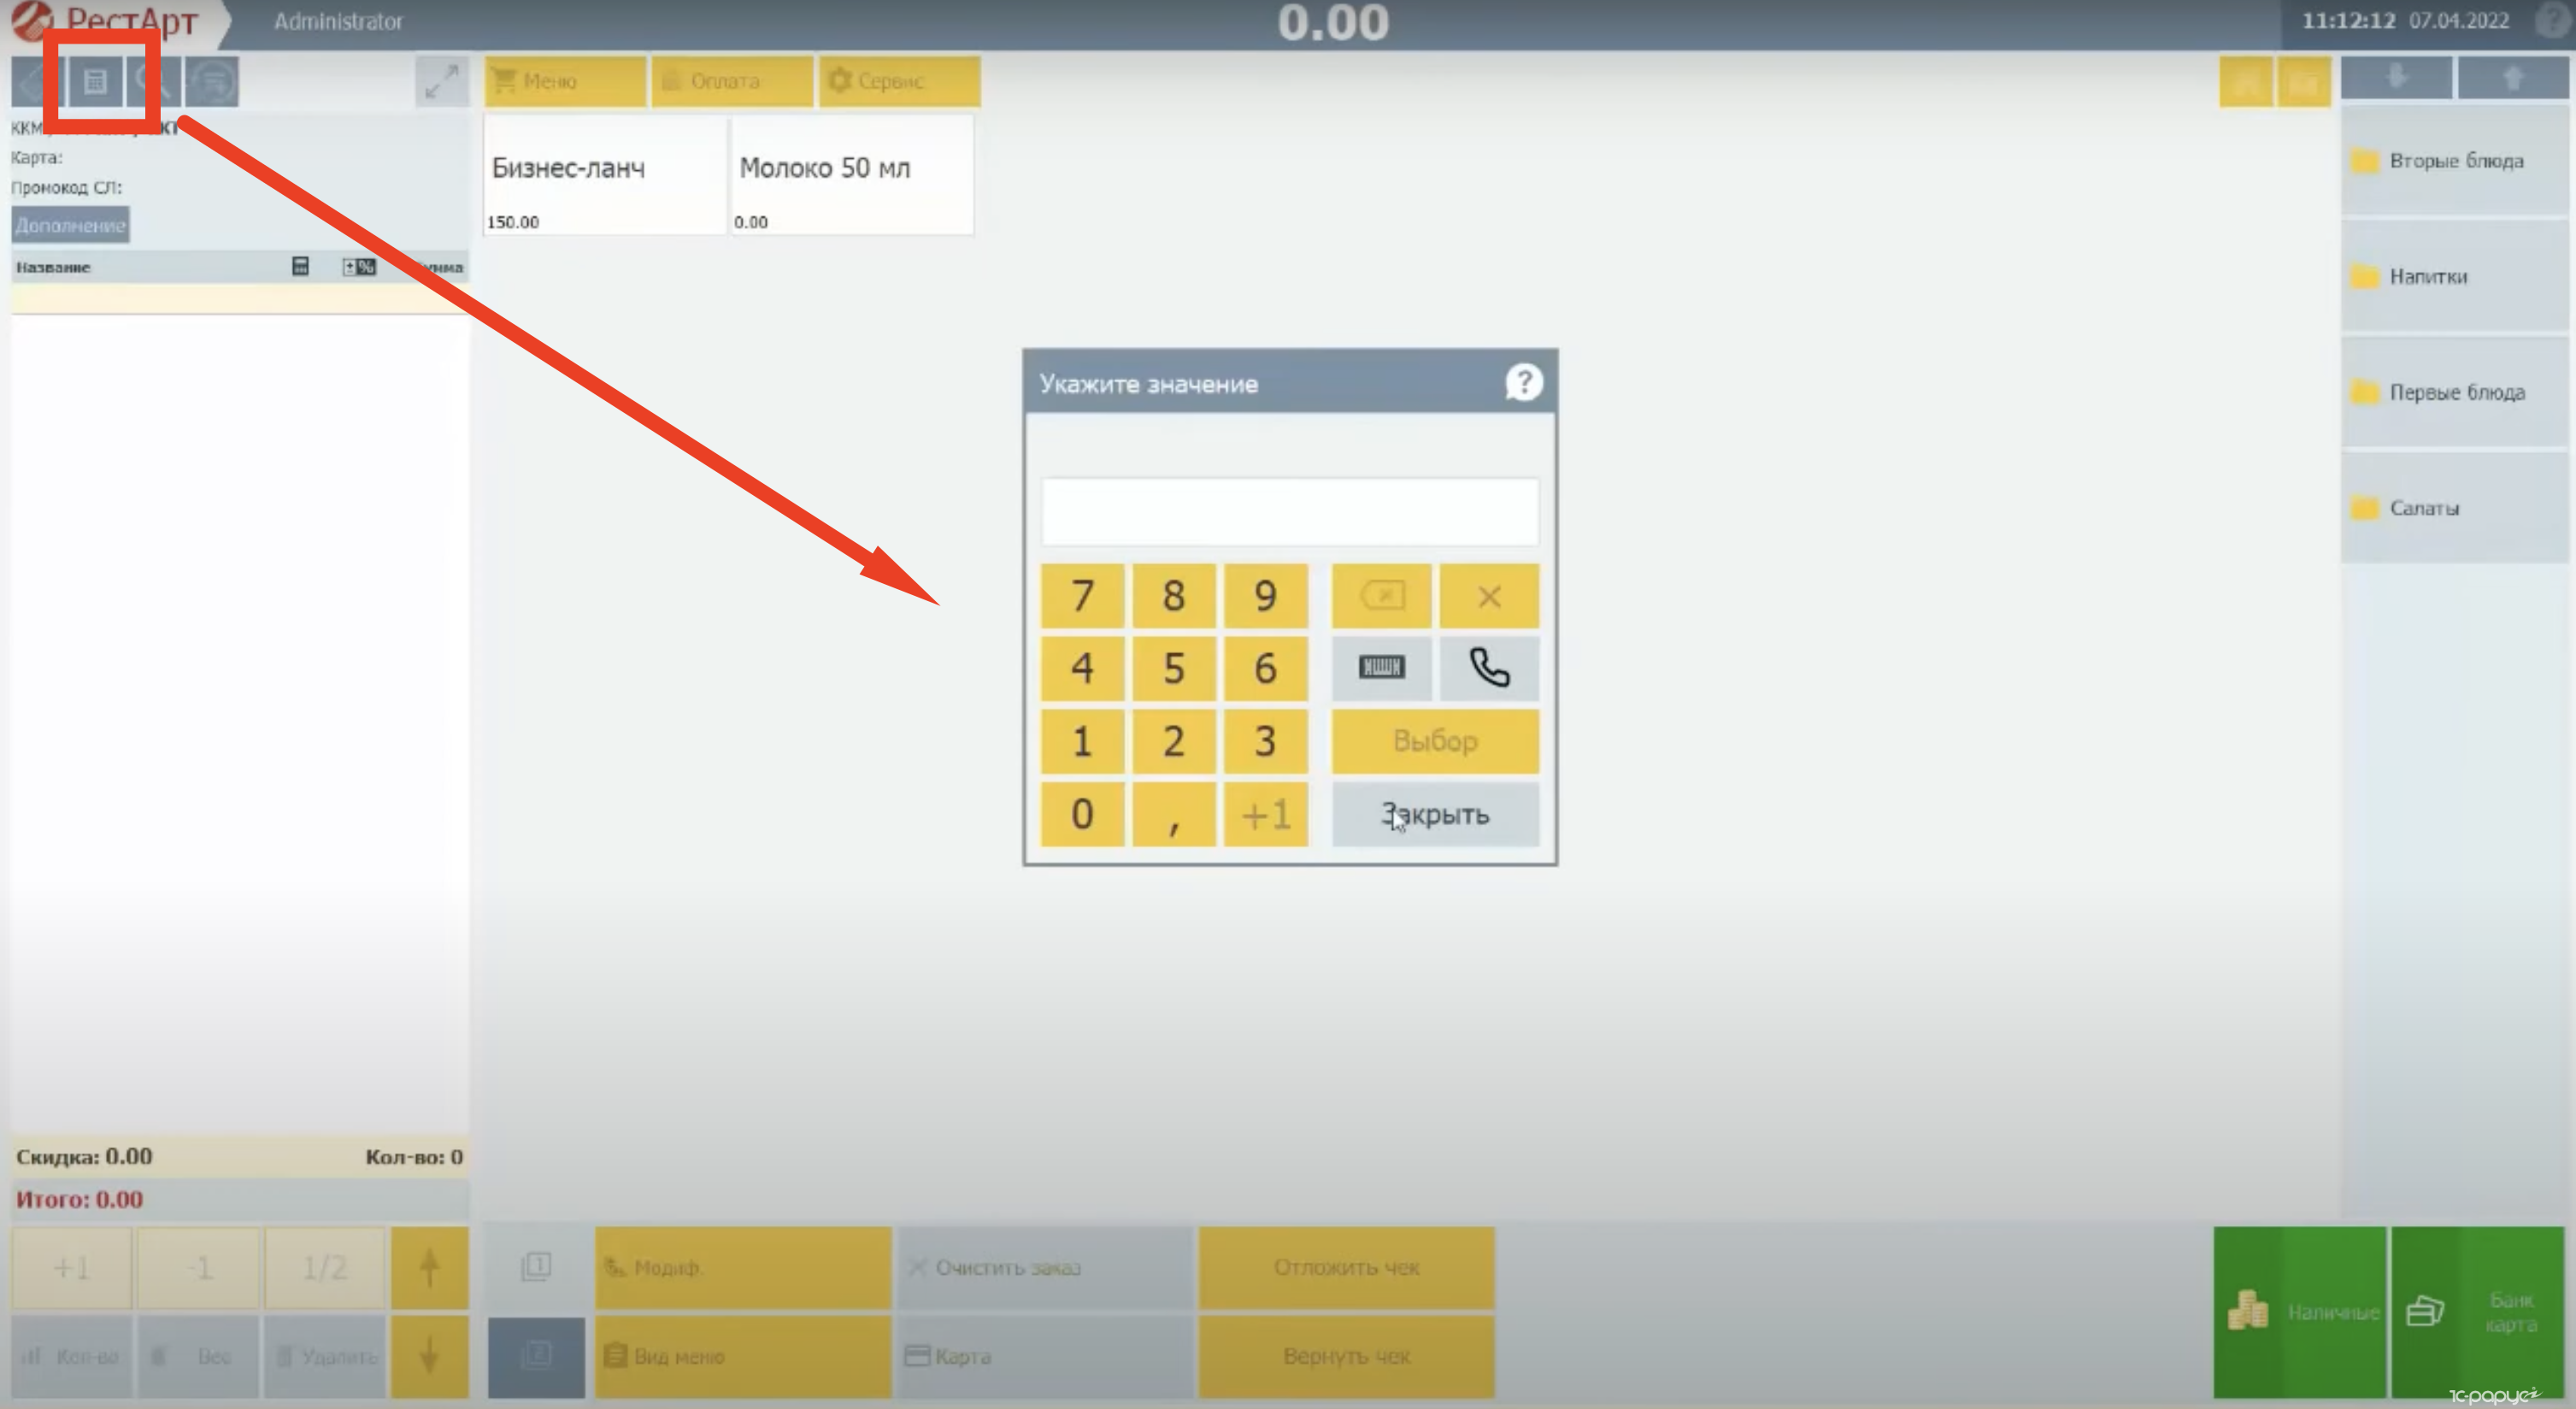The image size is (2576, 1409).
Task: Click the calculator column header icon
Action: [x=300, y=266]
